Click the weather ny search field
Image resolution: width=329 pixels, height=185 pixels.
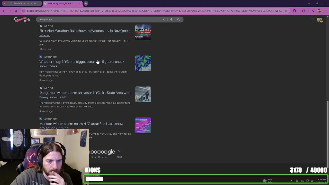pos(99,20)
